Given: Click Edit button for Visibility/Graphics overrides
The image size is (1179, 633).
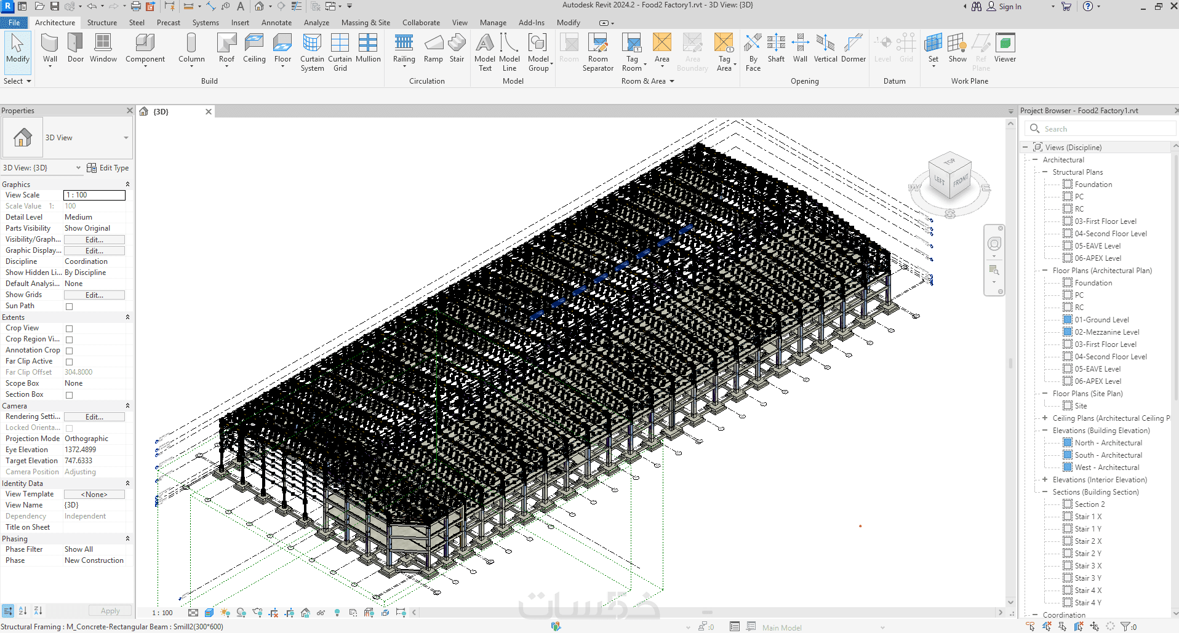Looking at the screenshot, I should coord(94,240).
